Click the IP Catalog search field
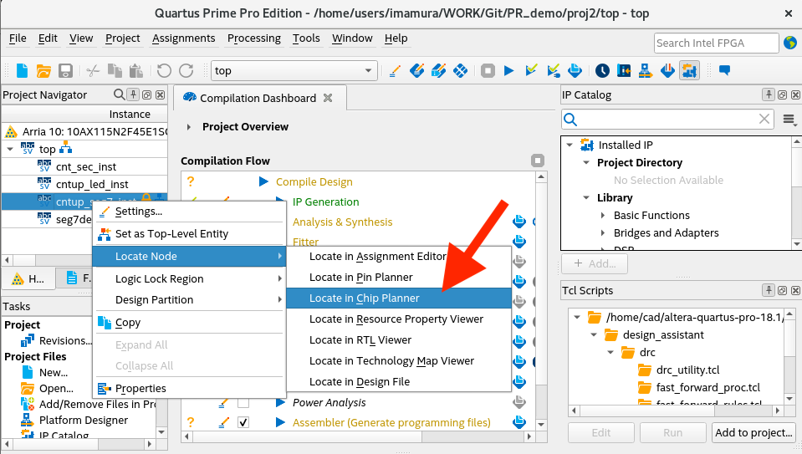This screenshot has height=454, width=802. point(668,120)
